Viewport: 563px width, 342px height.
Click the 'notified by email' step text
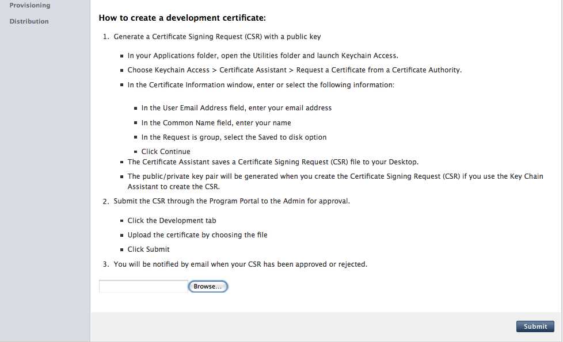point(240,264)
